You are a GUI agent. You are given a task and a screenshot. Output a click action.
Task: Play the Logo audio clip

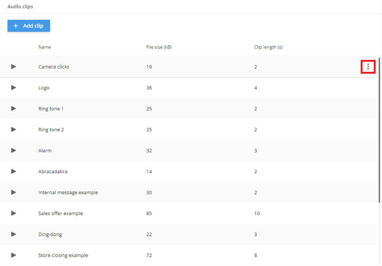click(x=13, y=88)
